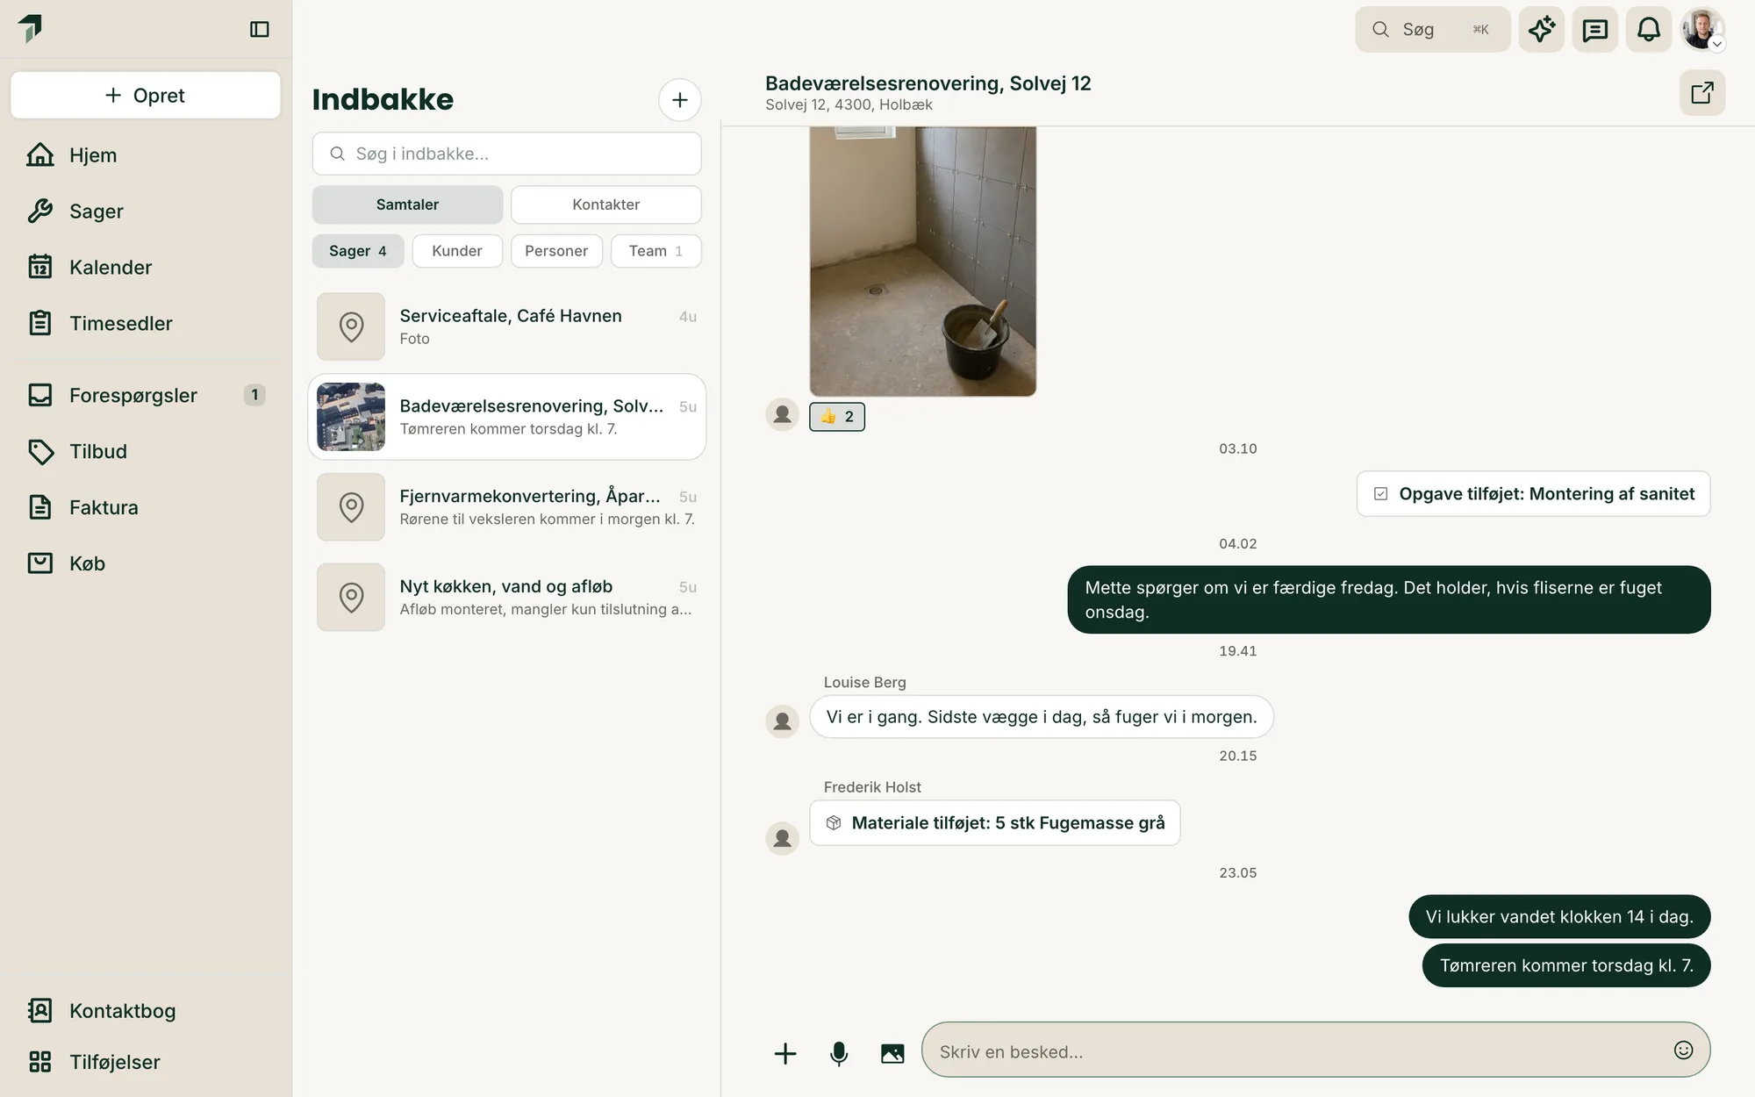
Task: Open the AI sparkle assistant icon
Action: (1542, 30)
